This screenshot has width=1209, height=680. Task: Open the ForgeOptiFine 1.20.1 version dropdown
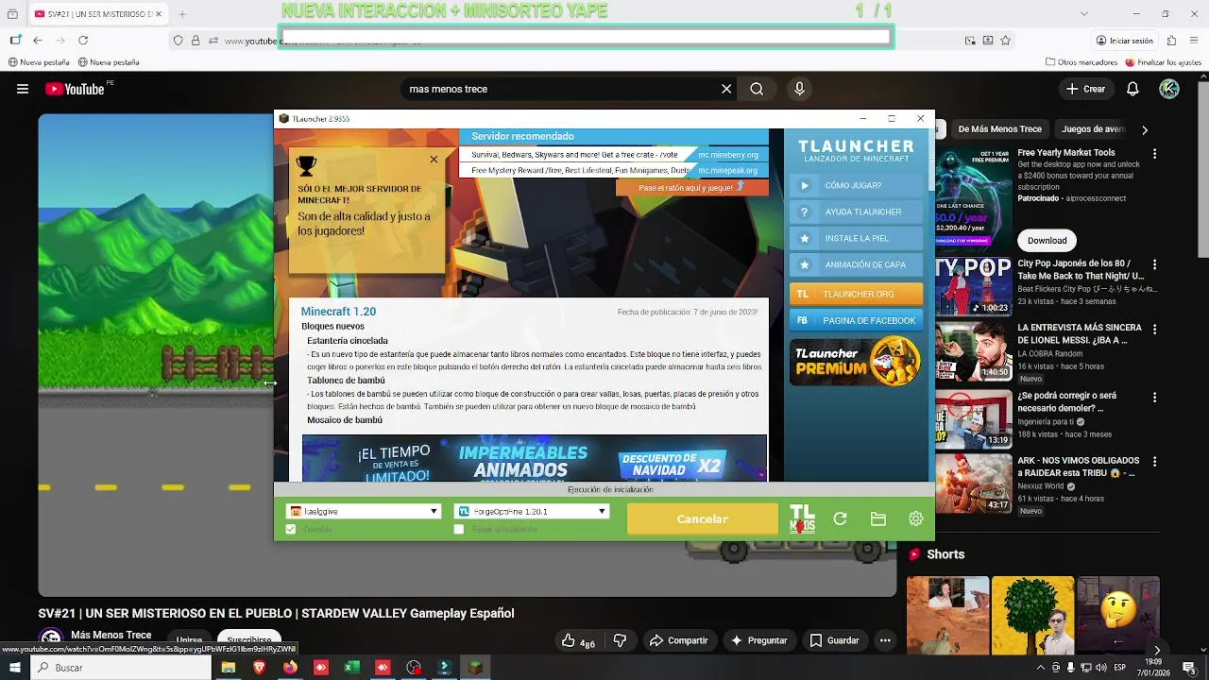(532, 511)
